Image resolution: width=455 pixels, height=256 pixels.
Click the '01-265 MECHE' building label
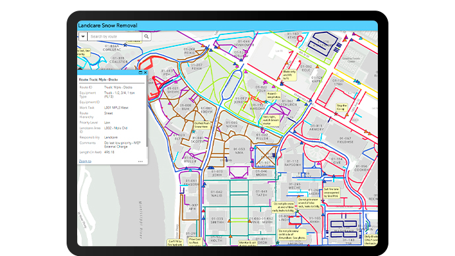click(295, 186)
